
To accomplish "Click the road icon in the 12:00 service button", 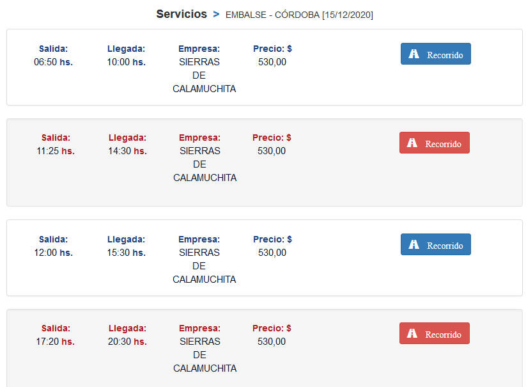I will (x=414, y=245).
